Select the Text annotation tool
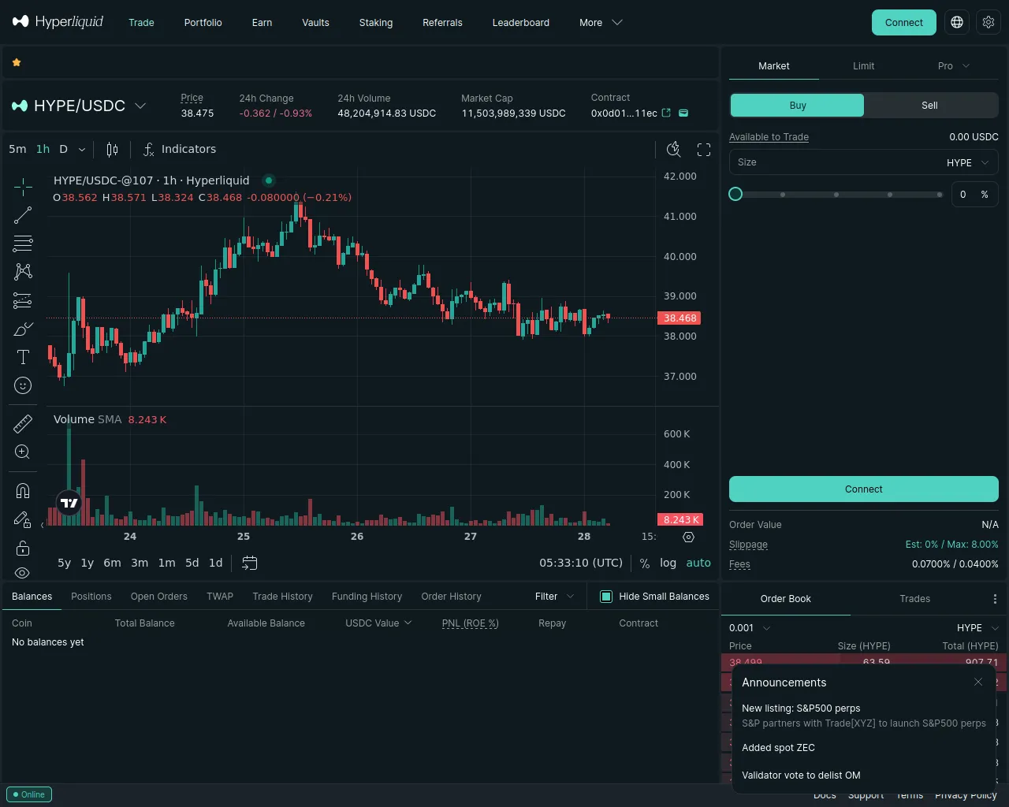1009x807 pixels. coord(23,357)
